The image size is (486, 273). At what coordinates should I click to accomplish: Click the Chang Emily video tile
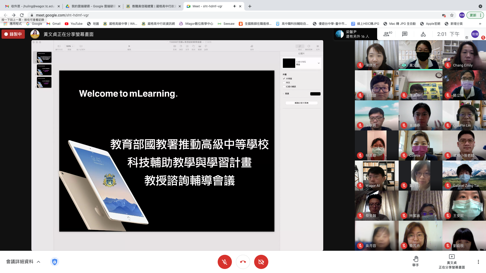tap(464, 55)
